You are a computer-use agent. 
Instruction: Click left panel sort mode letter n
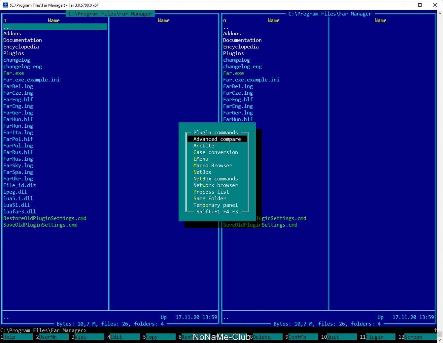click(x=5, y=20)
